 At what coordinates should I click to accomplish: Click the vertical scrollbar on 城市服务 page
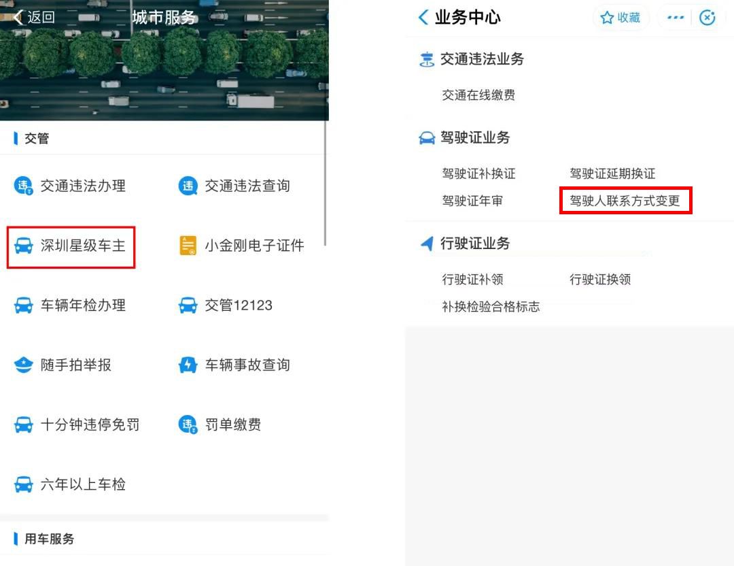(x=326, y=184)
